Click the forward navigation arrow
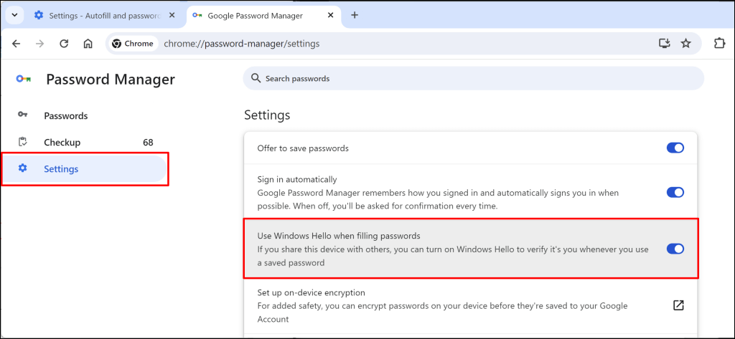Image resolution: width=735 pixels, height=339 pixels. [x=40, y=43]
